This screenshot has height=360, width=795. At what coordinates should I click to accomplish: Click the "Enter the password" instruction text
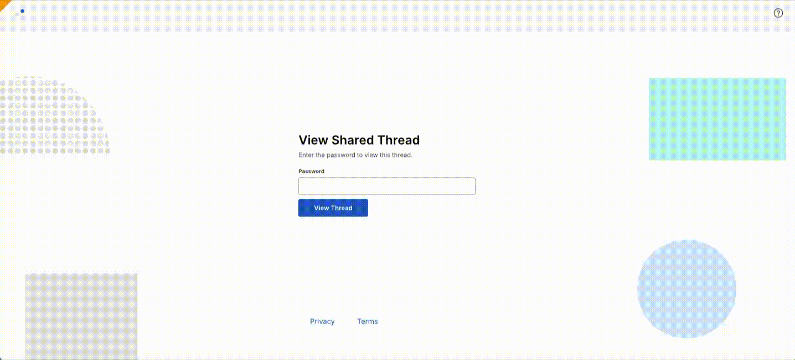(x=355, y=155)
